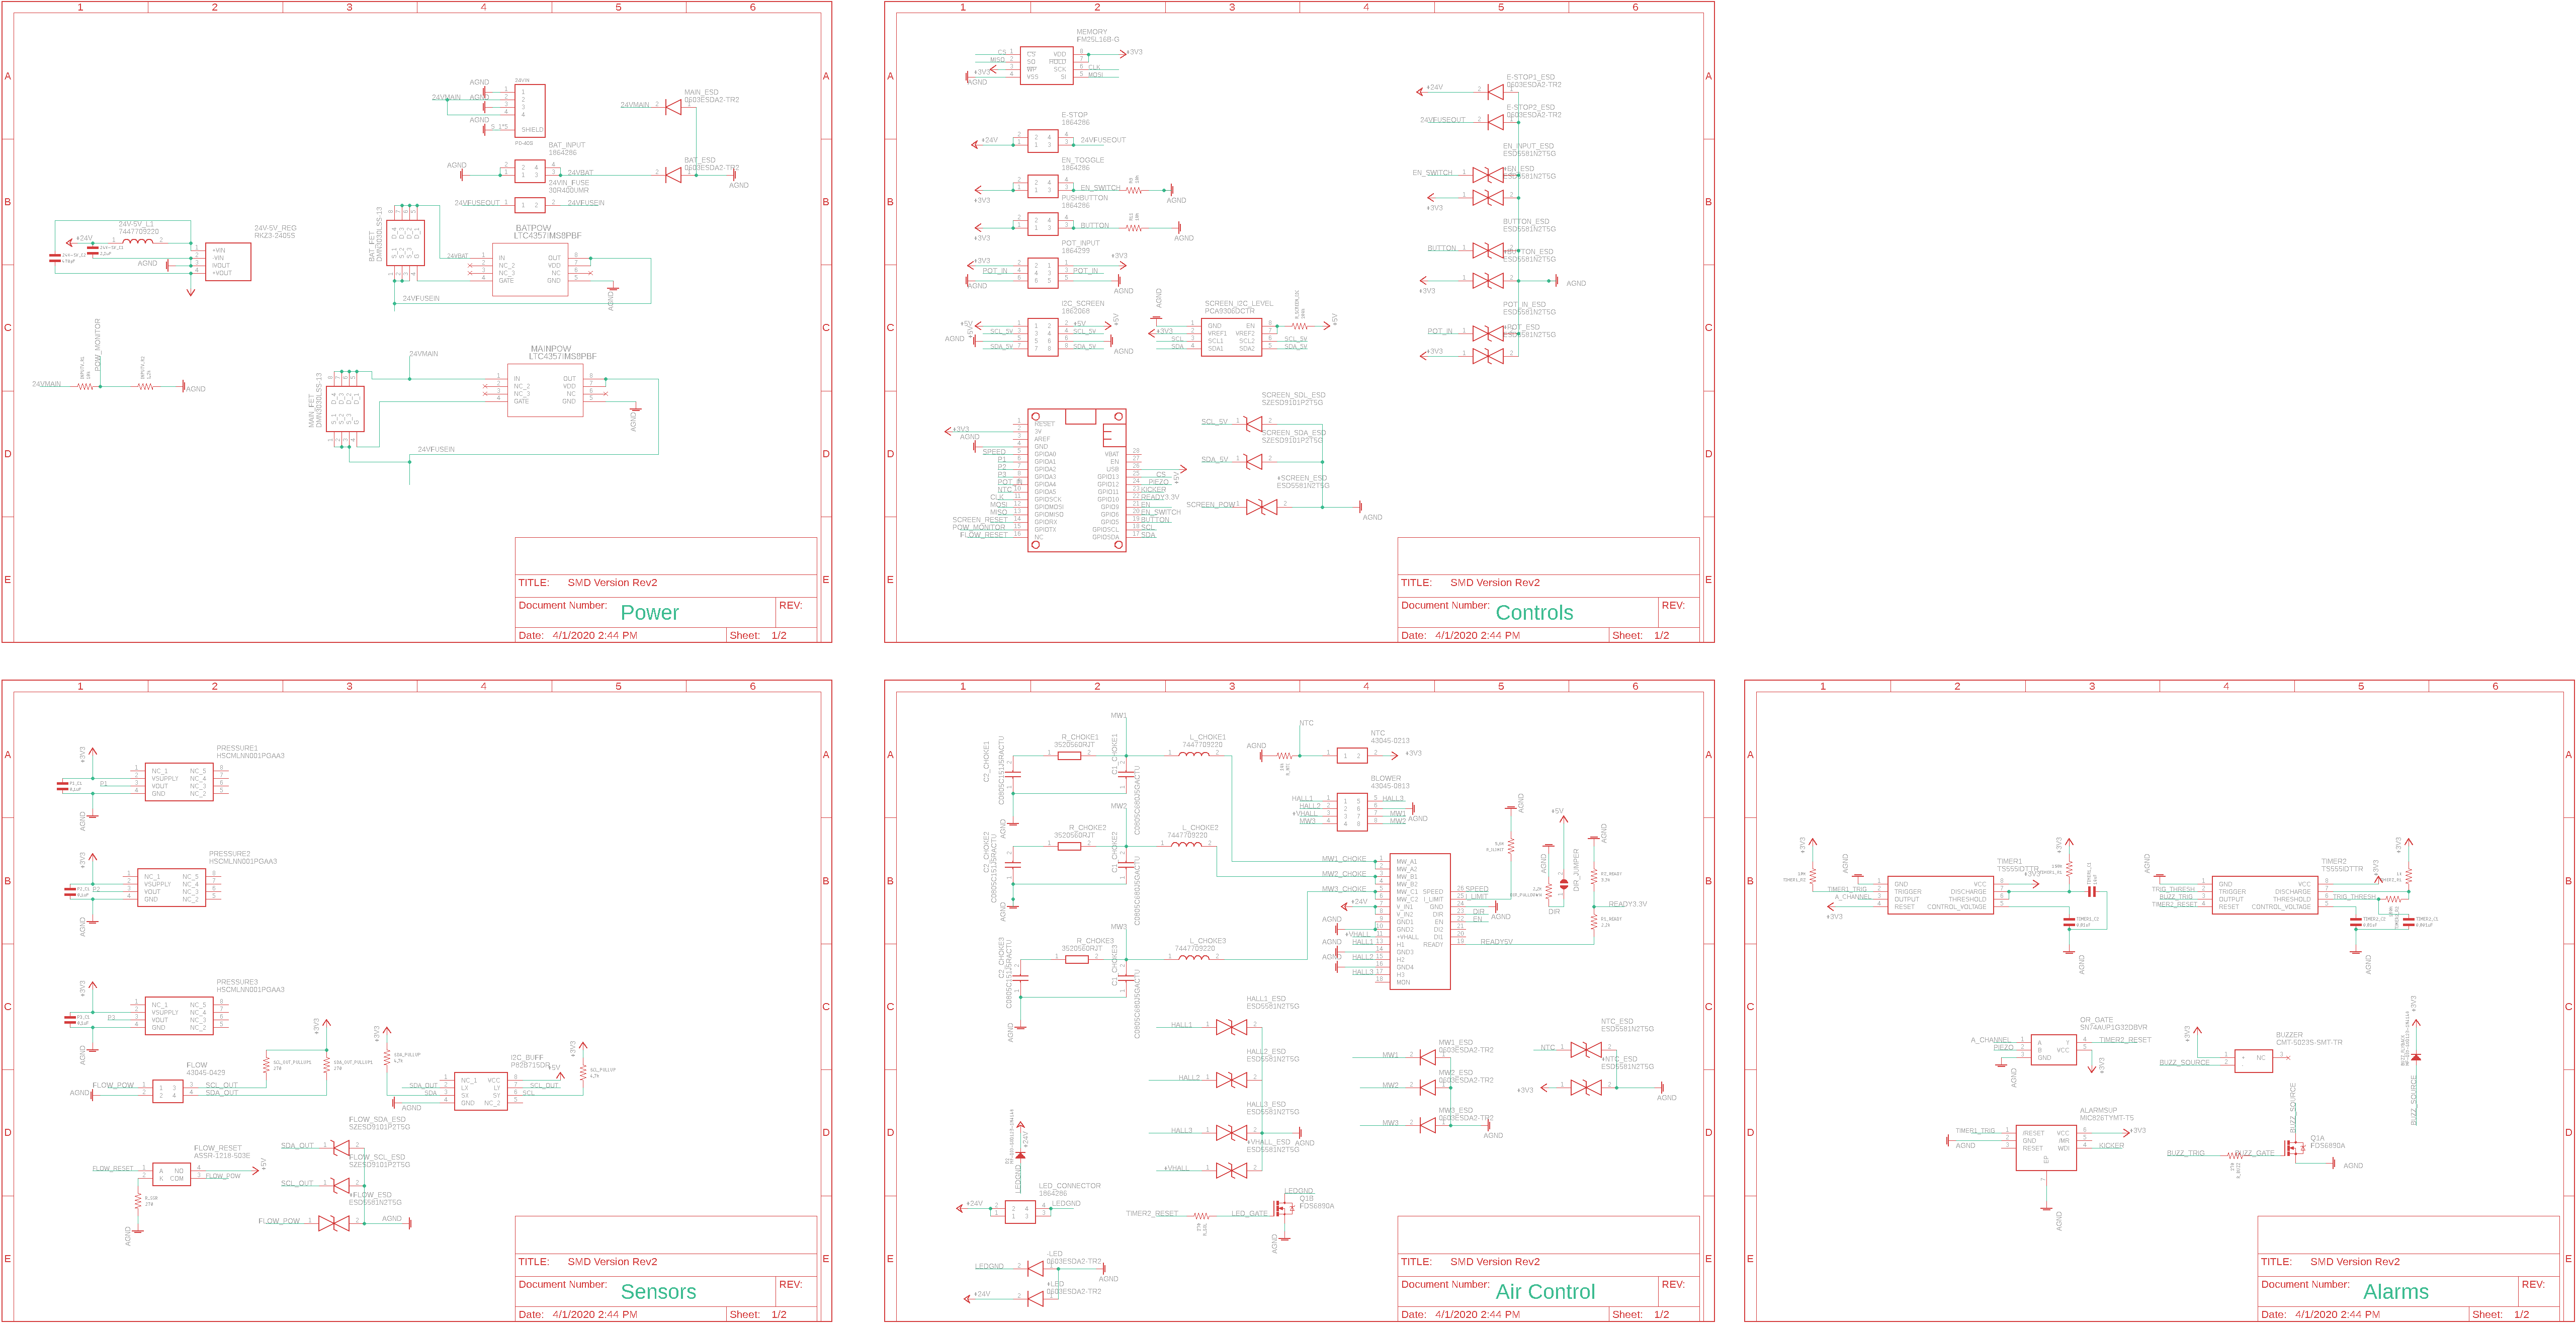
Task: Select the FLOW 43045-0429 connector
Action: (167, 1091)
